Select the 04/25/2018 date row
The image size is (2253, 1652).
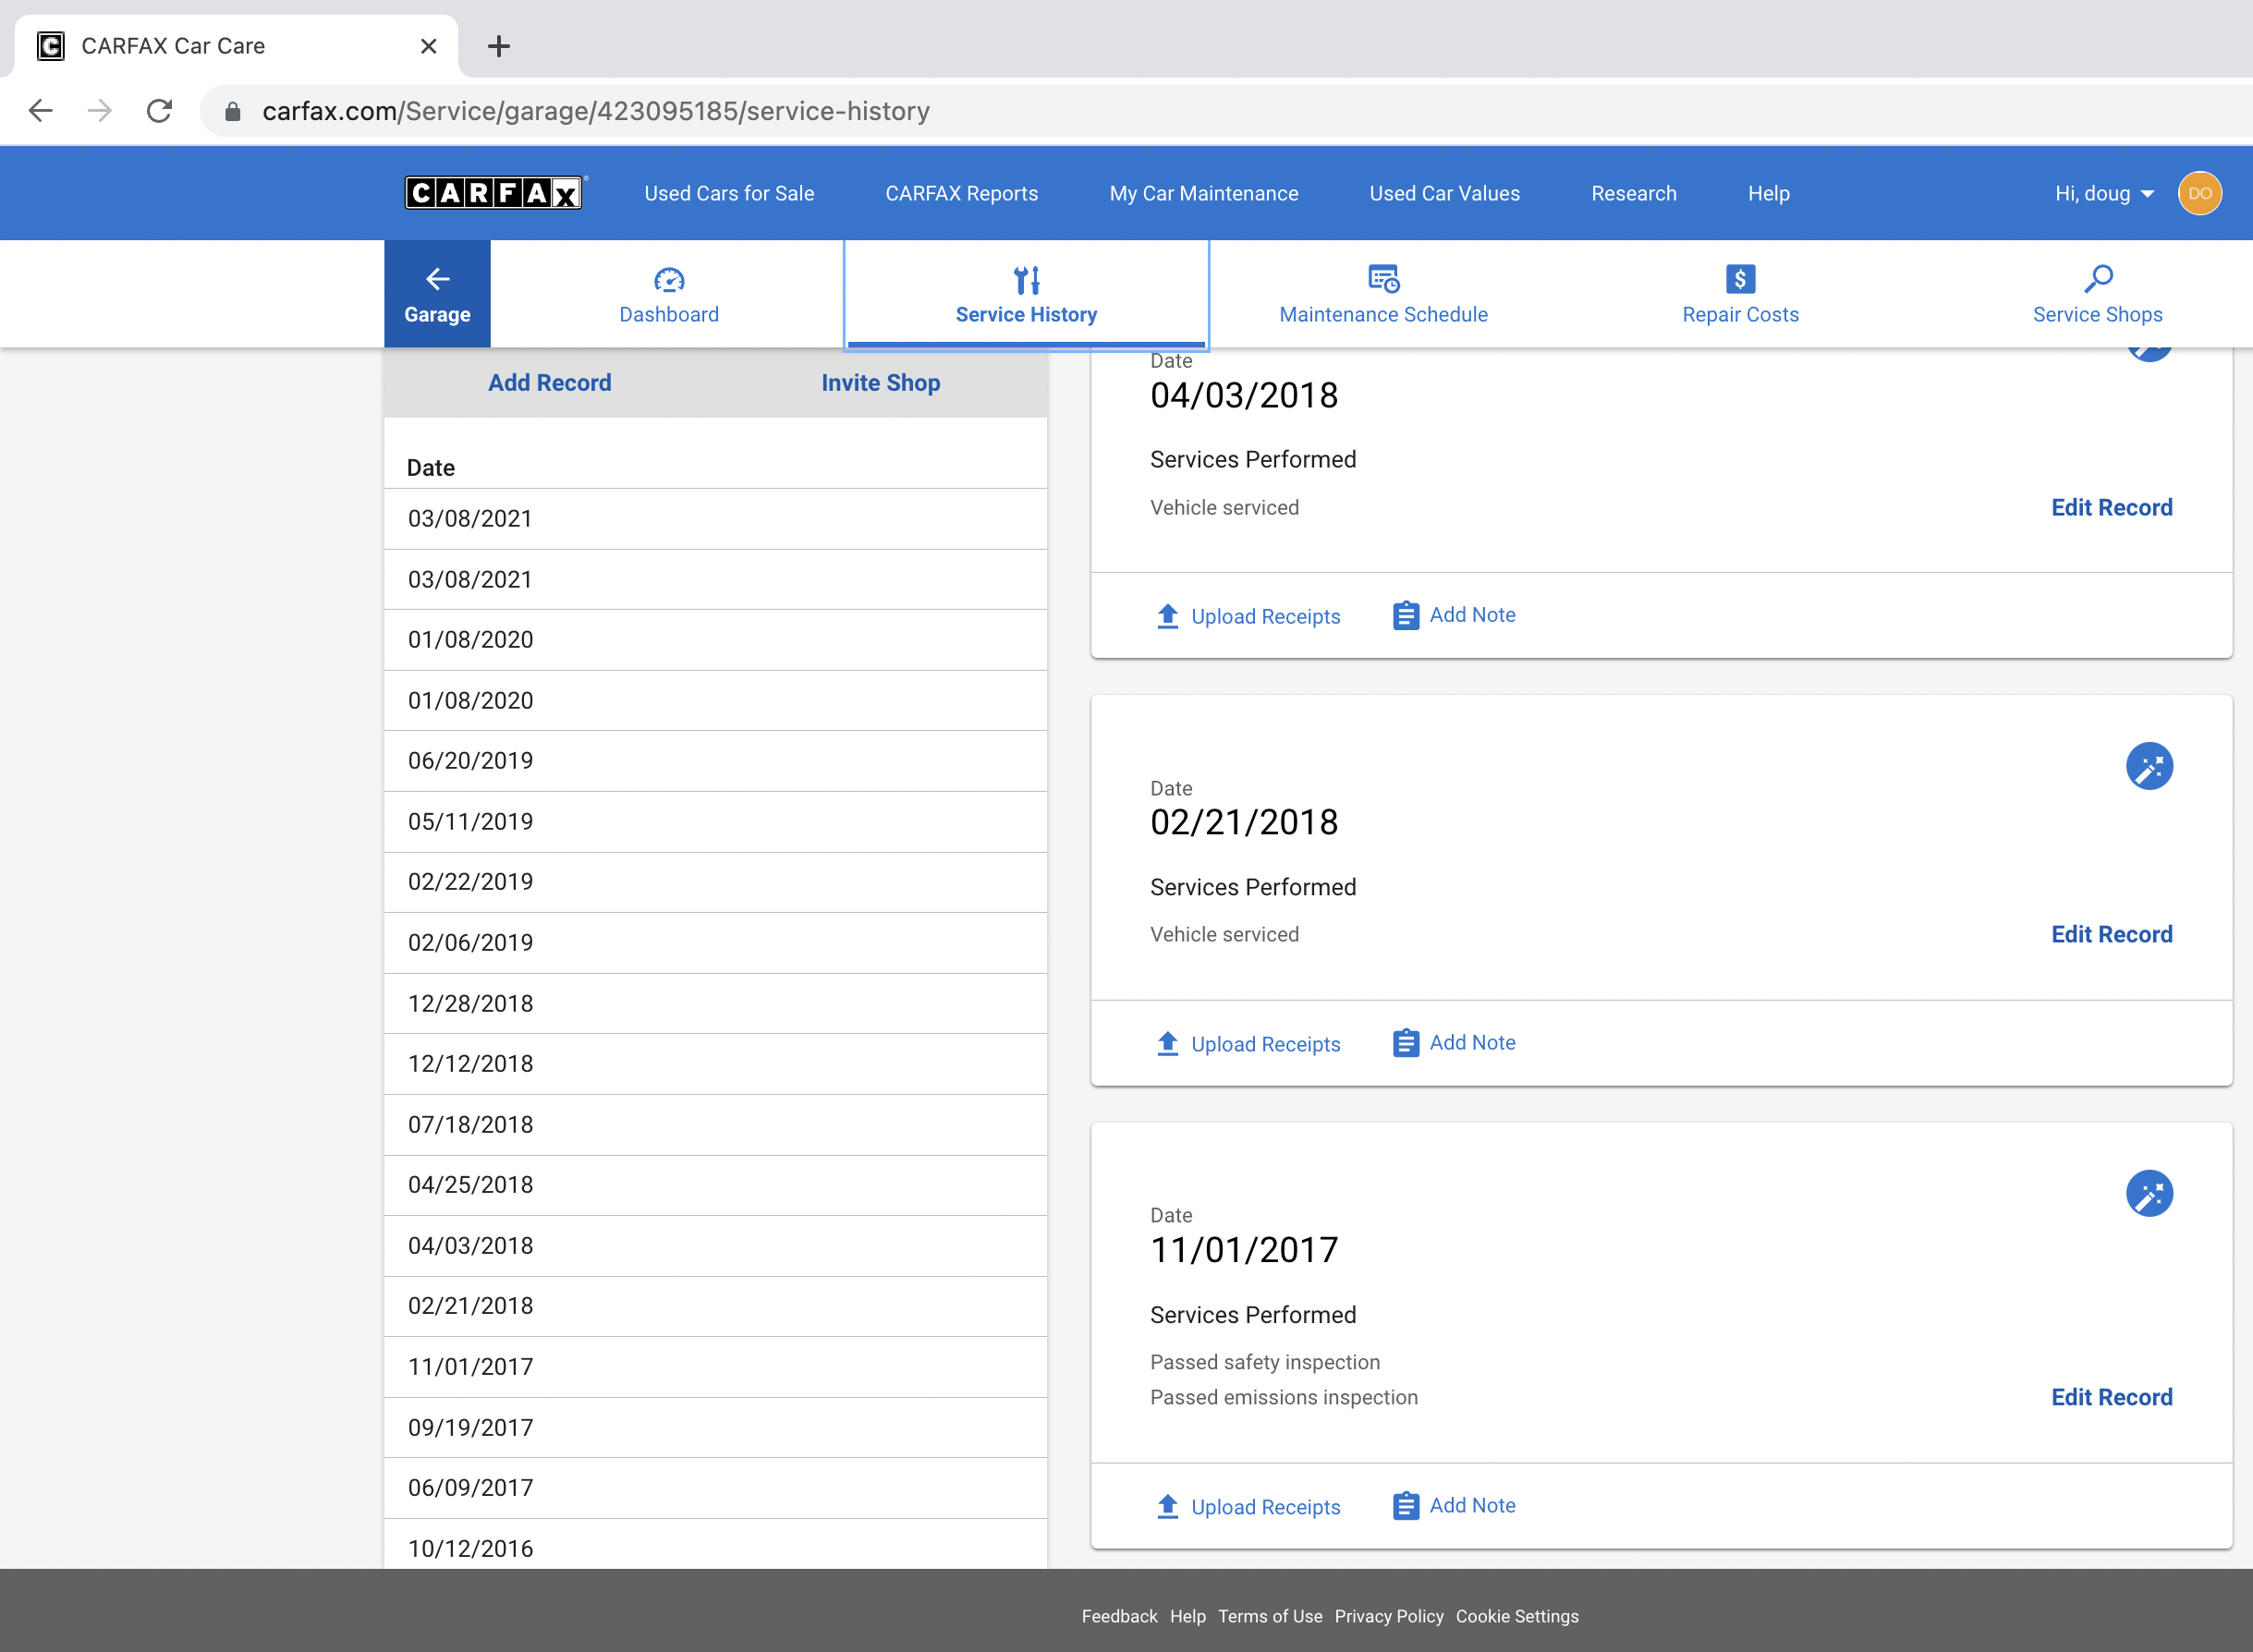pyautogui.click(x=715, y=1185)
